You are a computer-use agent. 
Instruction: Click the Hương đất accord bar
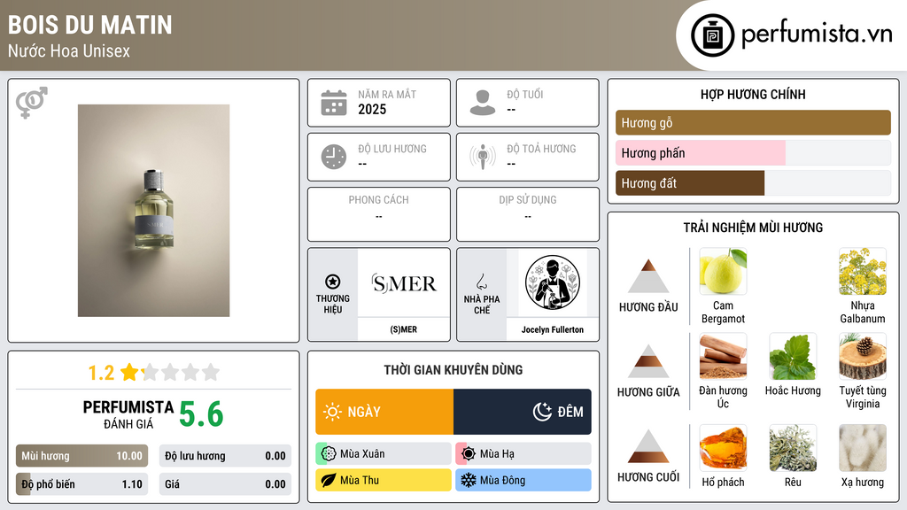[753, 182]
